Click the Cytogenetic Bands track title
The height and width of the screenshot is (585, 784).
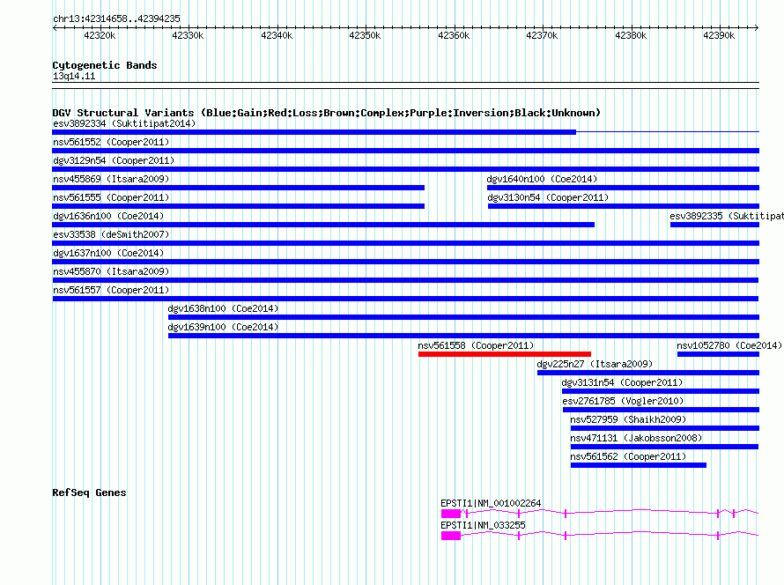[x=105, y=65]
